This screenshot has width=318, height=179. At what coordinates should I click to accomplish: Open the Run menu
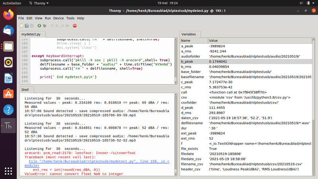[48, 18]
